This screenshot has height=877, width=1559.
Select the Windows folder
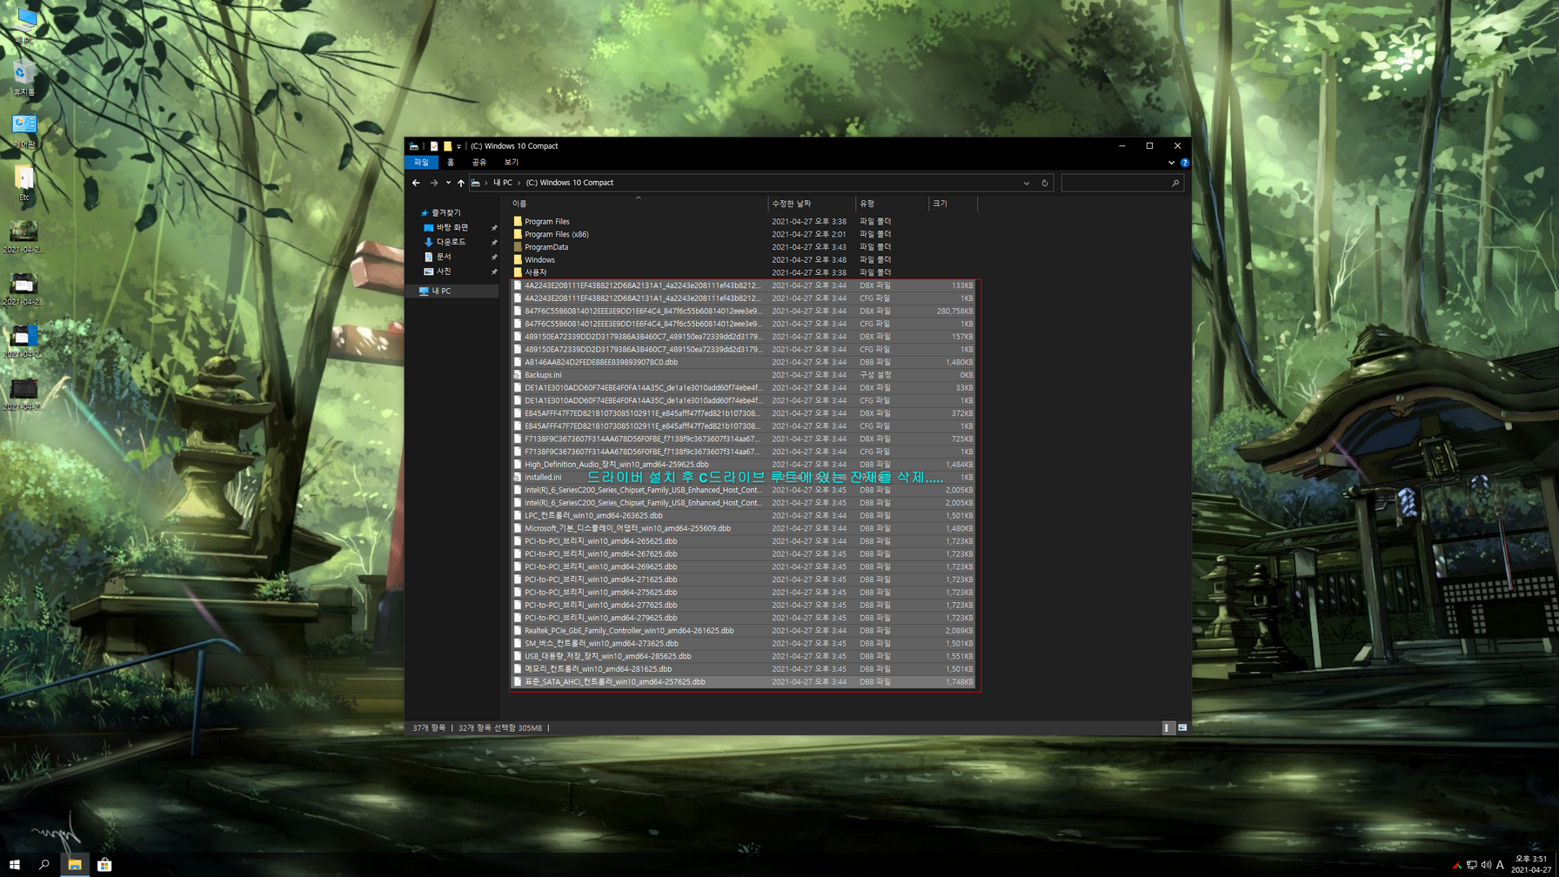coord(539,259)
